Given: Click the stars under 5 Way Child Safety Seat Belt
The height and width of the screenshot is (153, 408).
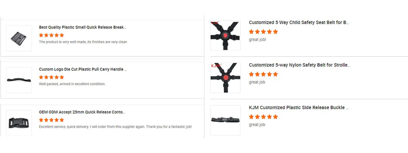Looking at the screenshot, I should point(263,32).
